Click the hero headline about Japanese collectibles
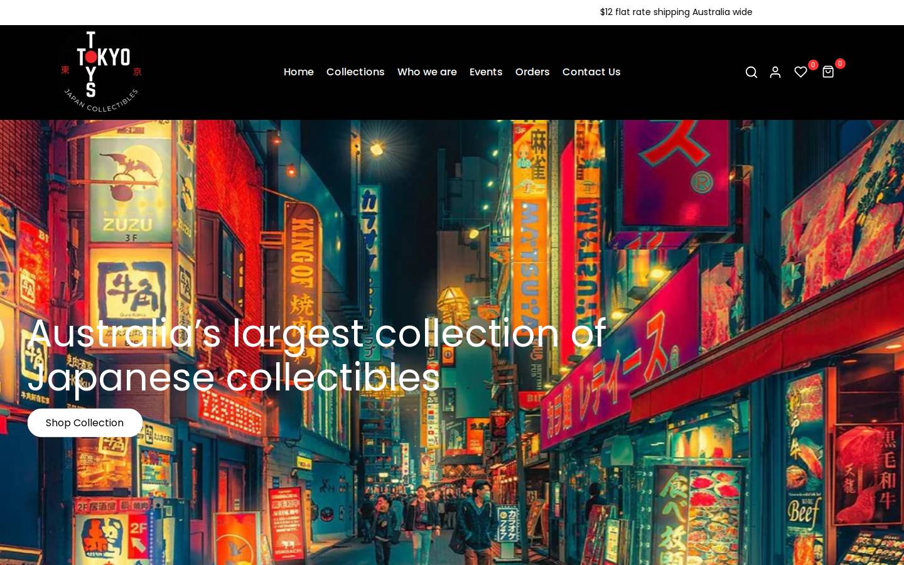The height and width of the screenshot is (565, 904). (x=317, y=355)
